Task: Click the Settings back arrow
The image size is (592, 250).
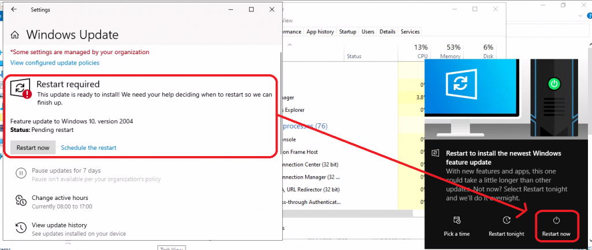Action: 14,9
